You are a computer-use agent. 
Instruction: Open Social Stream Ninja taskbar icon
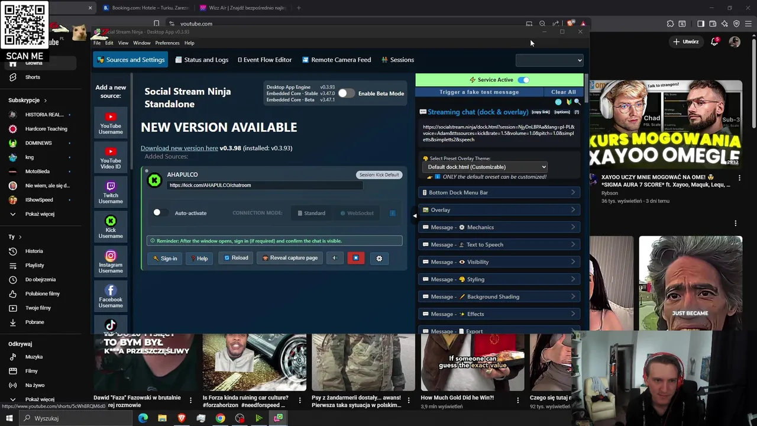pos(278,418)
